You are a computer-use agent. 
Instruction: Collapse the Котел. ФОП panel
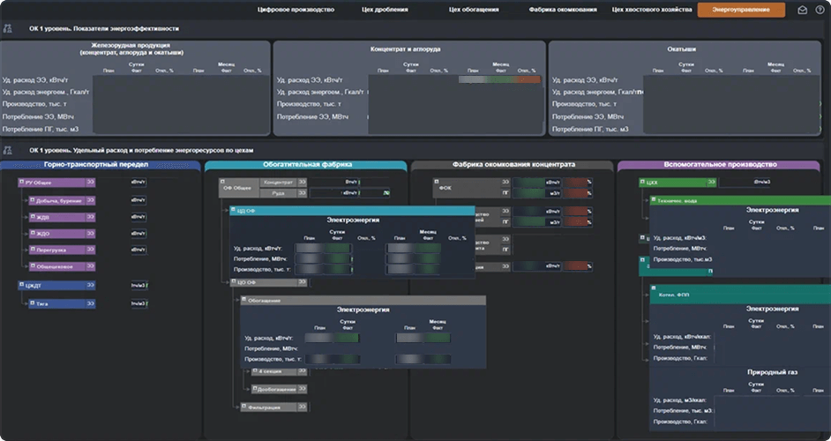(654, 288)
